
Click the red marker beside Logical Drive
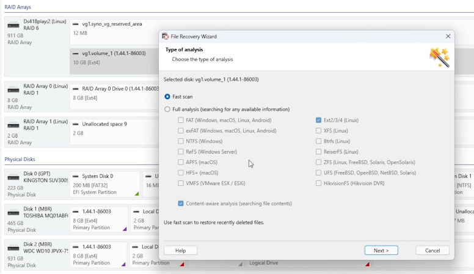click(367, 264)
